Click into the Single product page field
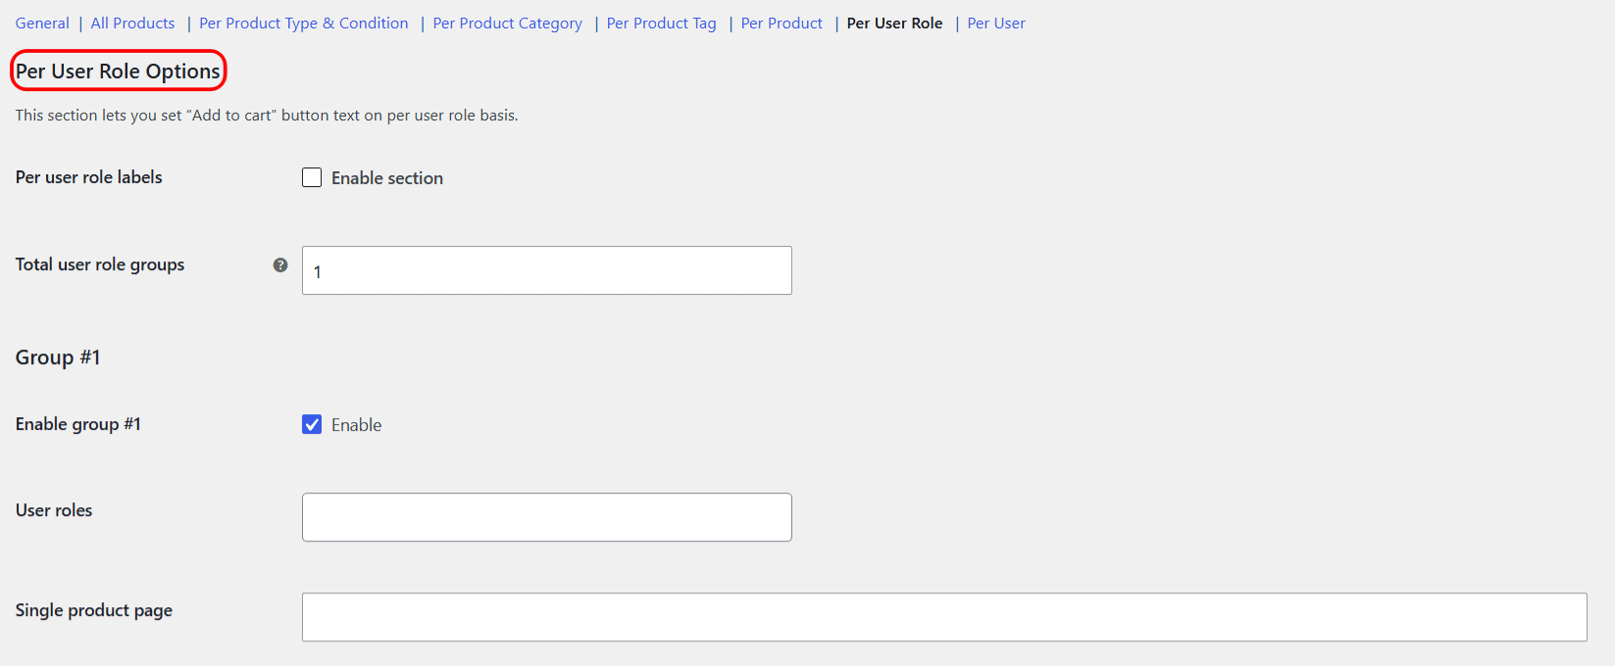The height and width of the screenshot is (666, 1615). tap(944, 617)
